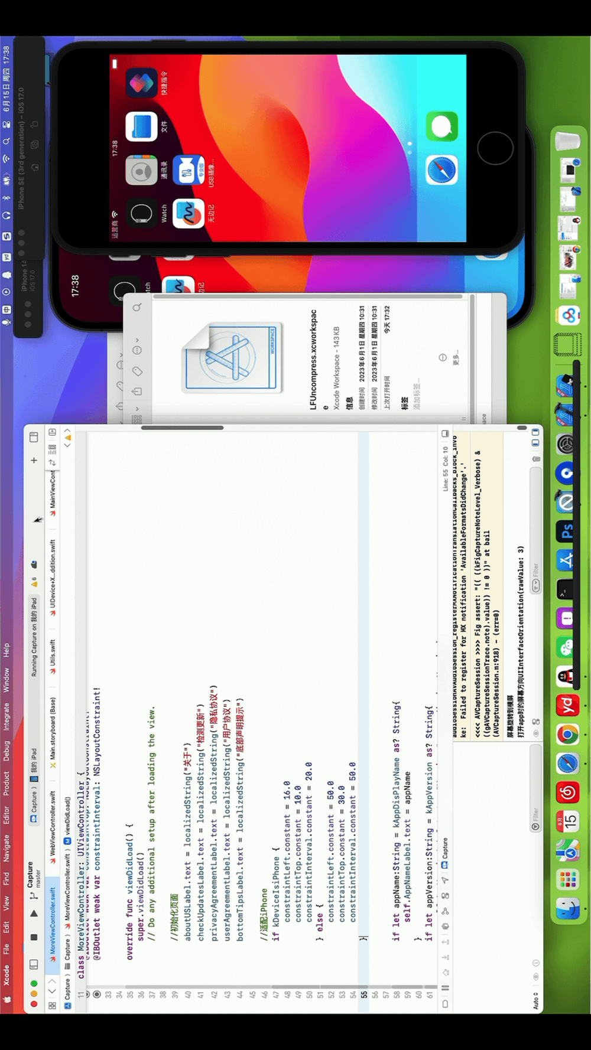Click the Simulate Location arrow icon
Viewport: 591px width, 1050px height.
coord(445,880)
